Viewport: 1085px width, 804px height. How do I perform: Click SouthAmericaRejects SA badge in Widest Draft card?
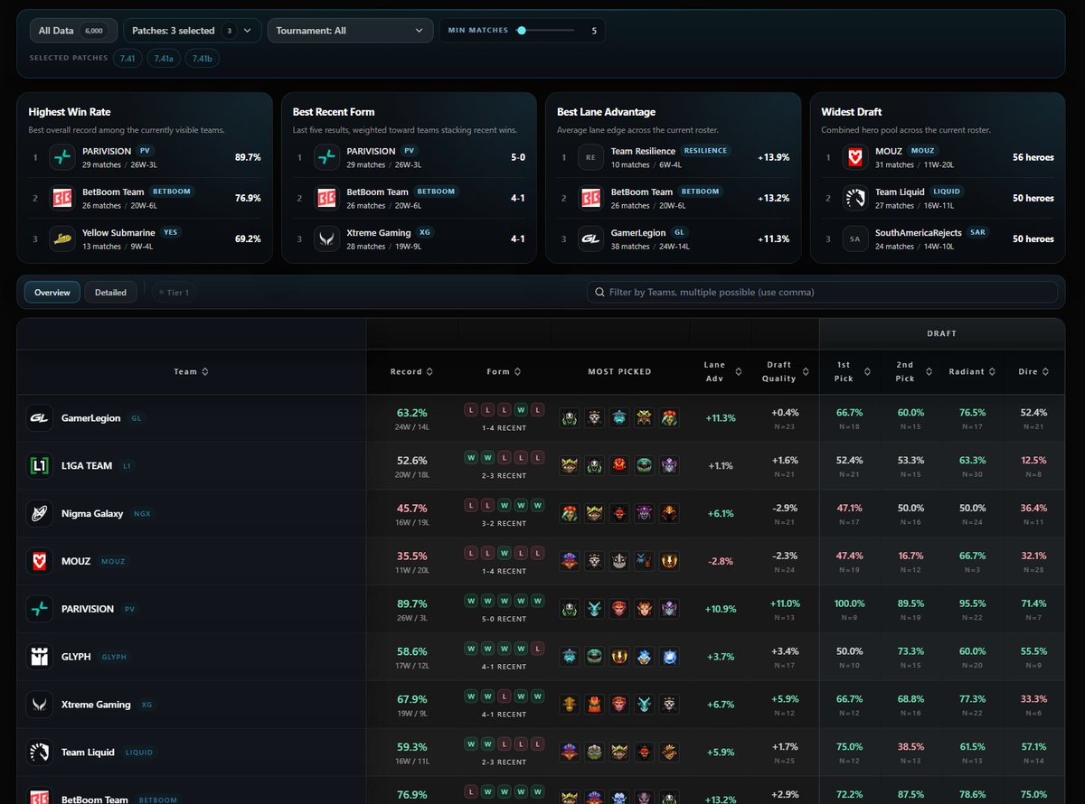point(855,238)
